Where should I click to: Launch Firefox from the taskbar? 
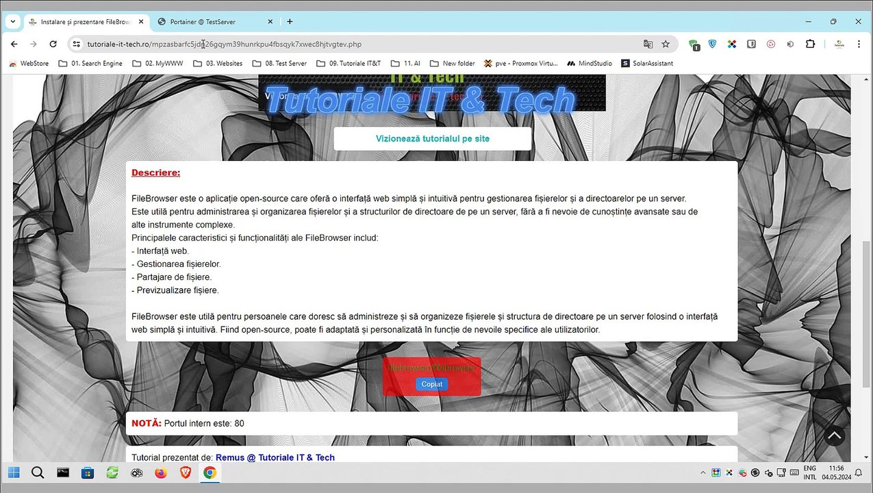click(x=161, y=472)
